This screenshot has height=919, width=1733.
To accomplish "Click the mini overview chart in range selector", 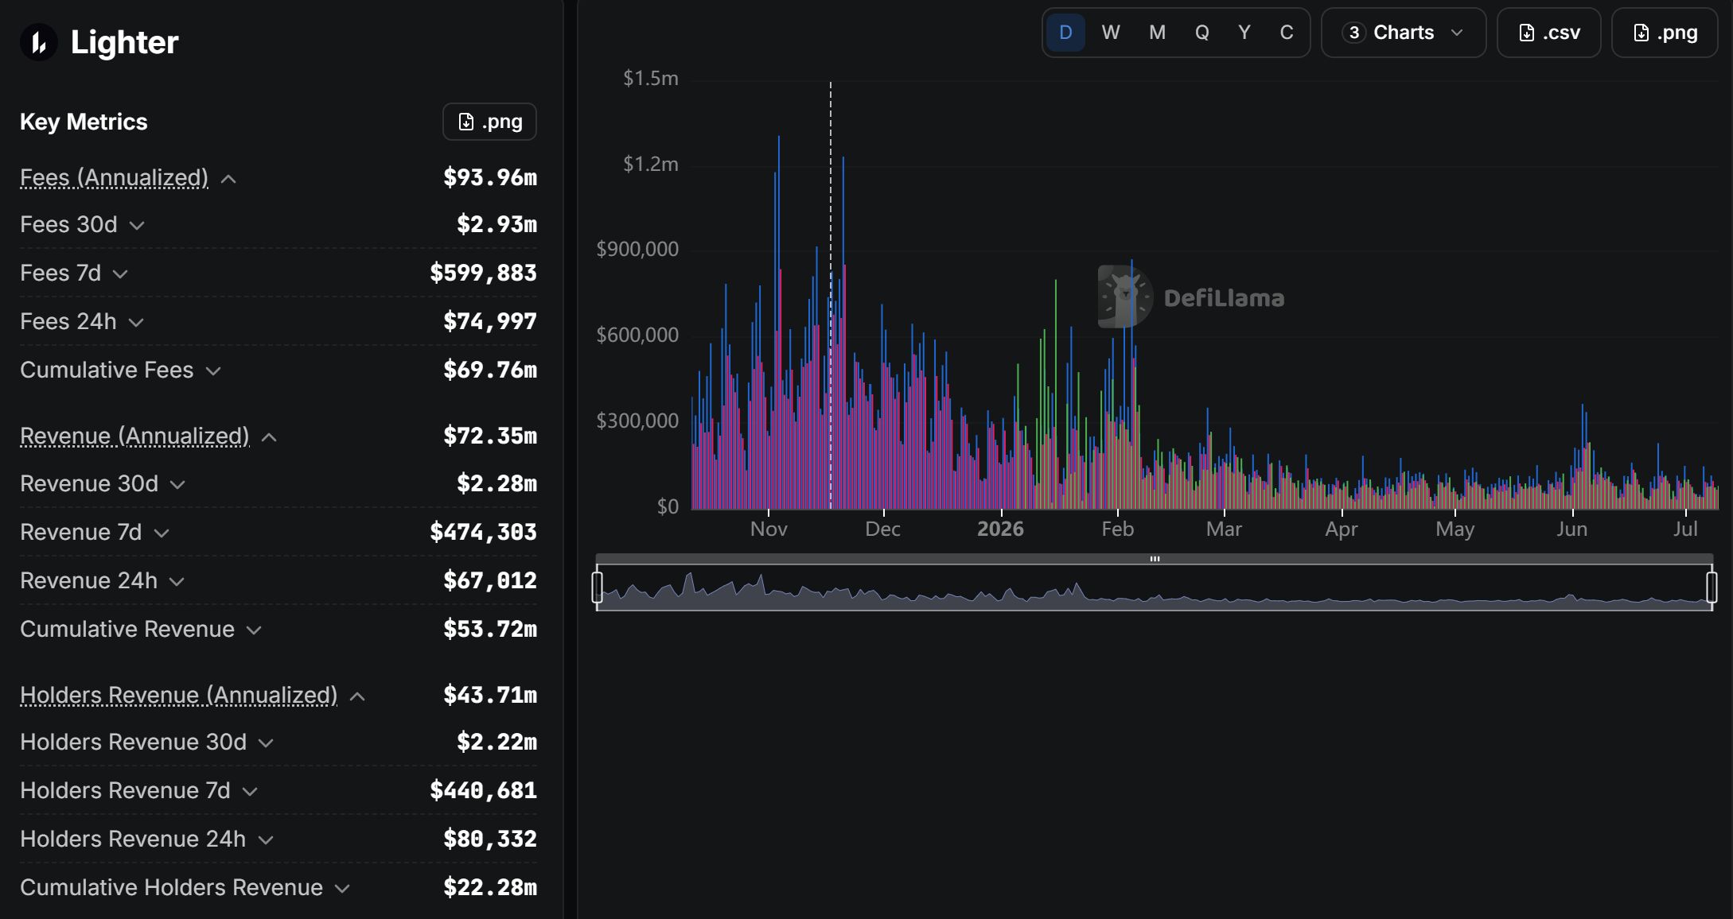I will tap(1155, 588).
